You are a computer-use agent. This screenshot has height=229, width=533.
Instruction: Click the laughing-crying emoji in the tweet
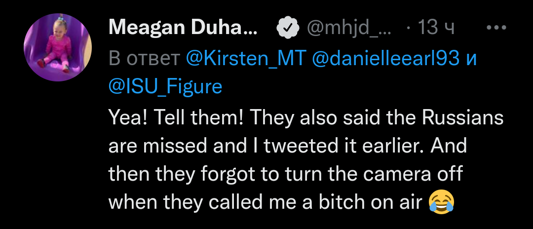(441, 202)
